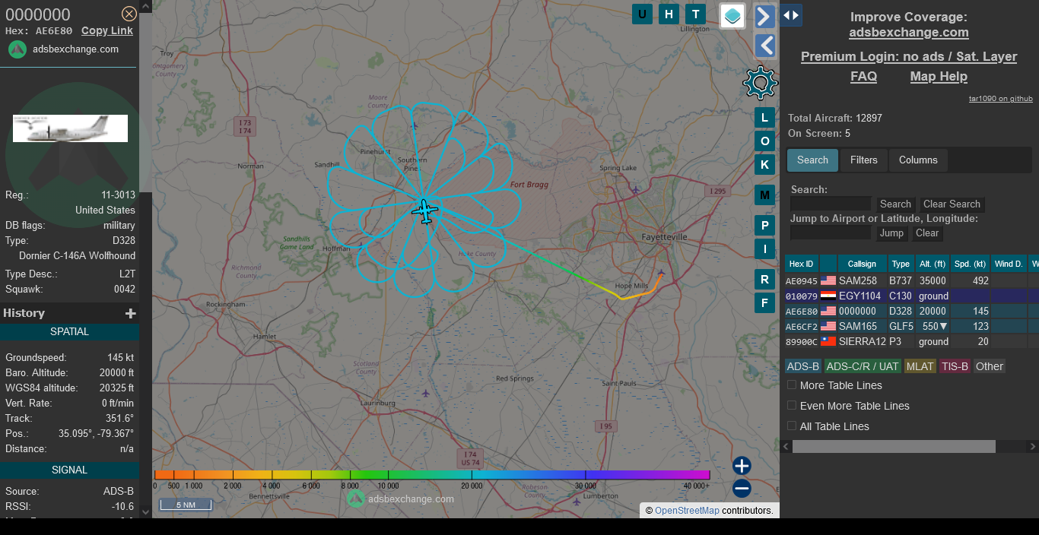Click the O map button

(x=764, y=141)
